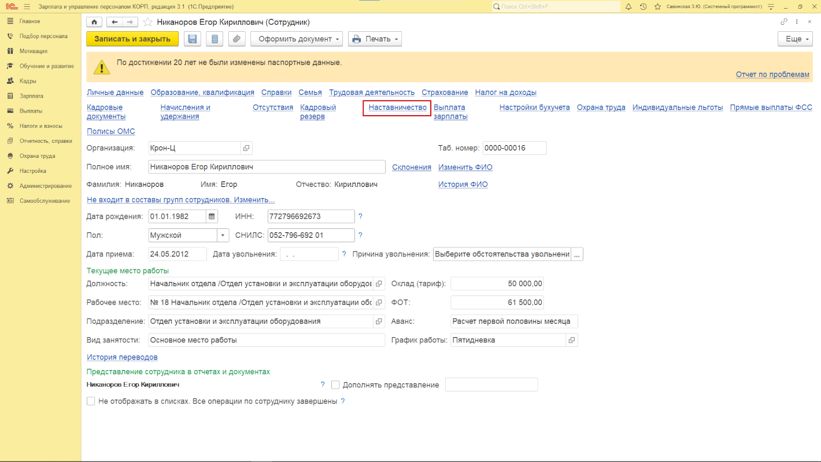821x462 pixels.
Task: Open the 'Еще' more actions menu
Action: click(795, 39)
